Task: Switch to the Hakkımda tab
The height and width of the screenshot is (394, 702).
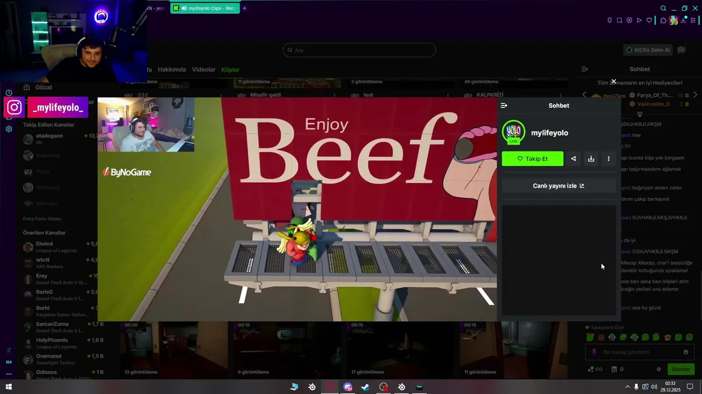Action: click(x=172, y=70)
